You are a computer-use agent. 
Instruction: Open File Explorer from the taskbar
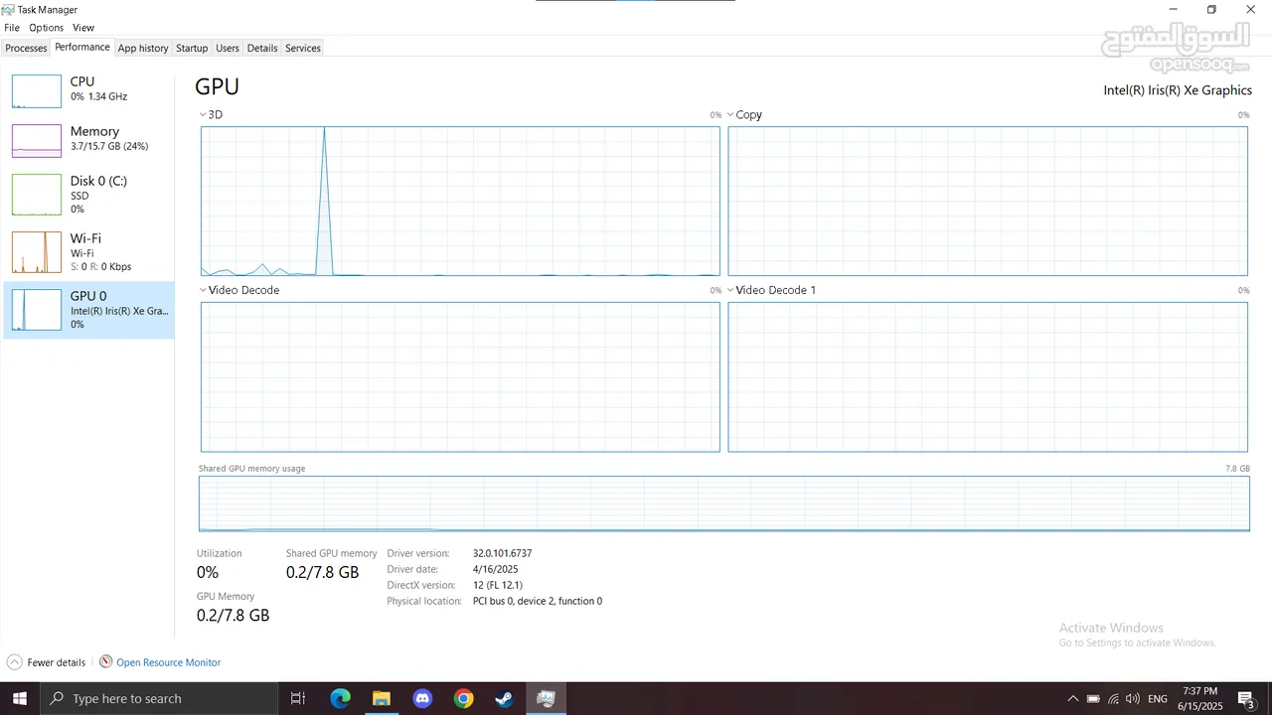[382, 698]
